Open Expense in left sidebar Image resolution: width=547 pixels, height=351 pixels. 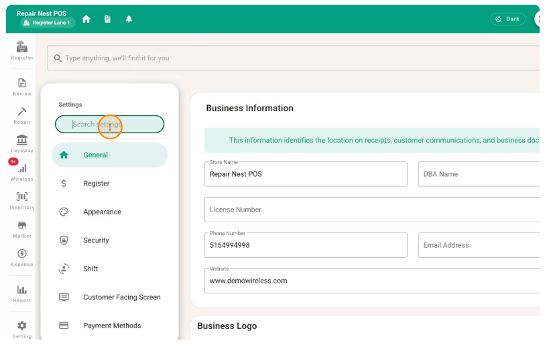click(22, 258)
